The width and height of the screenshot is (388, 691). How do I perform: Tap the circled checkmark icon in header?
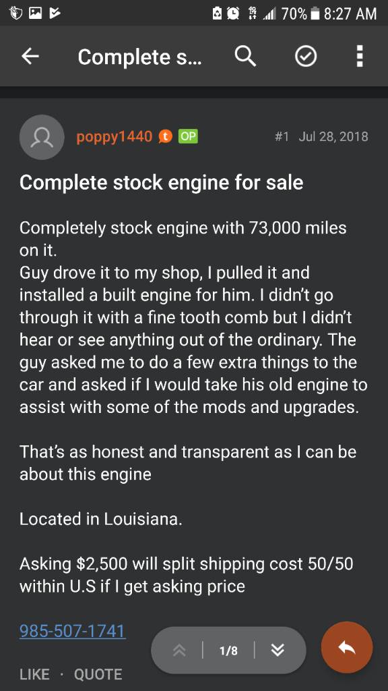tap(306, 57)
